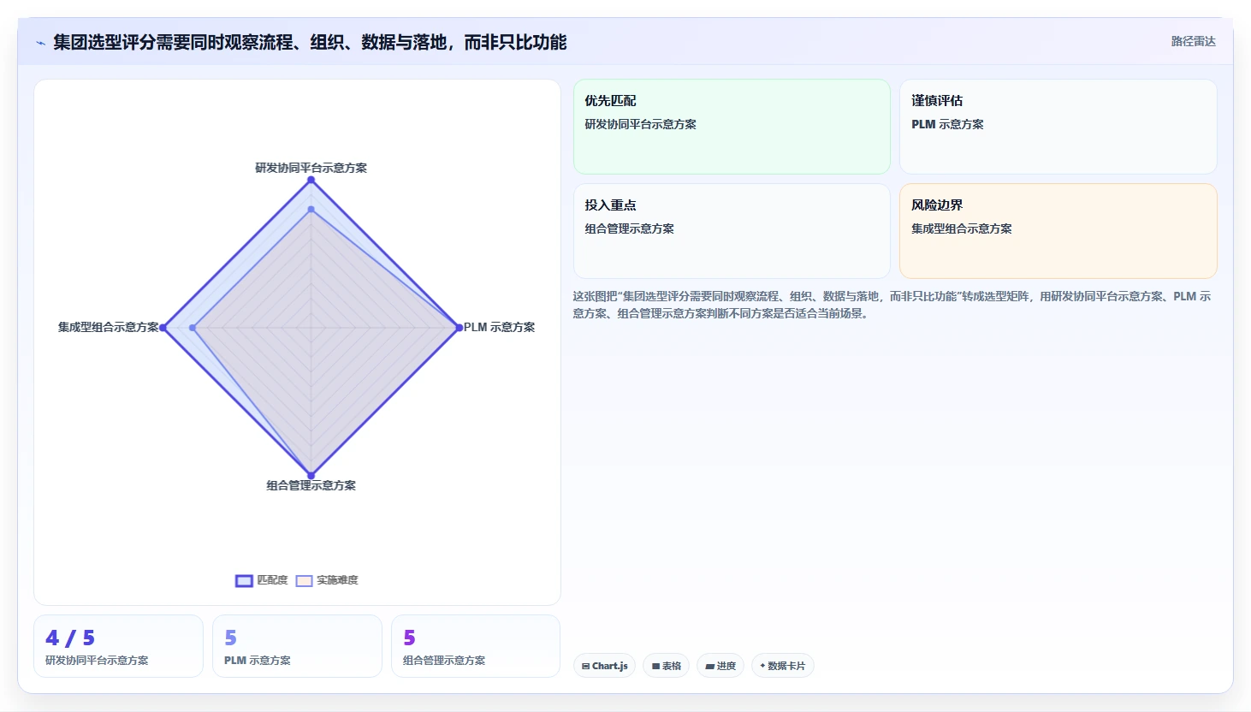Click the small icon before the slide title
Viewport: 1251px width, 712px height.
pos(40,43)
